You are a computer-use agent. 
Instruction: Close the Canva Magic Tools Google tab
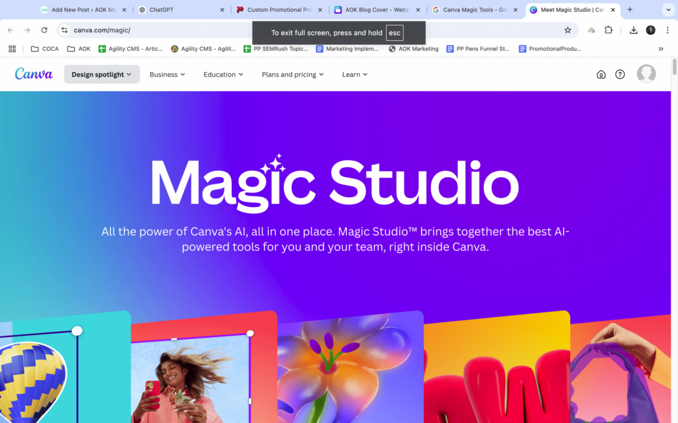tap(515, 9)
